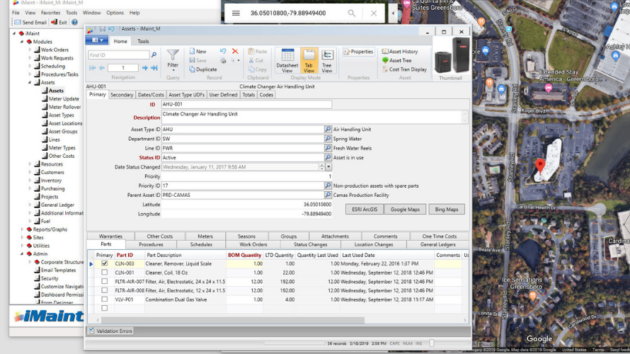
Task: Click the Google Maps button
Action: point(405,210)
